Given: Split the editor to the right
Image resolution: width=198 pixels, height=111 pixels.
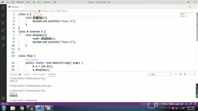Looking at the screenshot, I should click(x=190, y=7).
